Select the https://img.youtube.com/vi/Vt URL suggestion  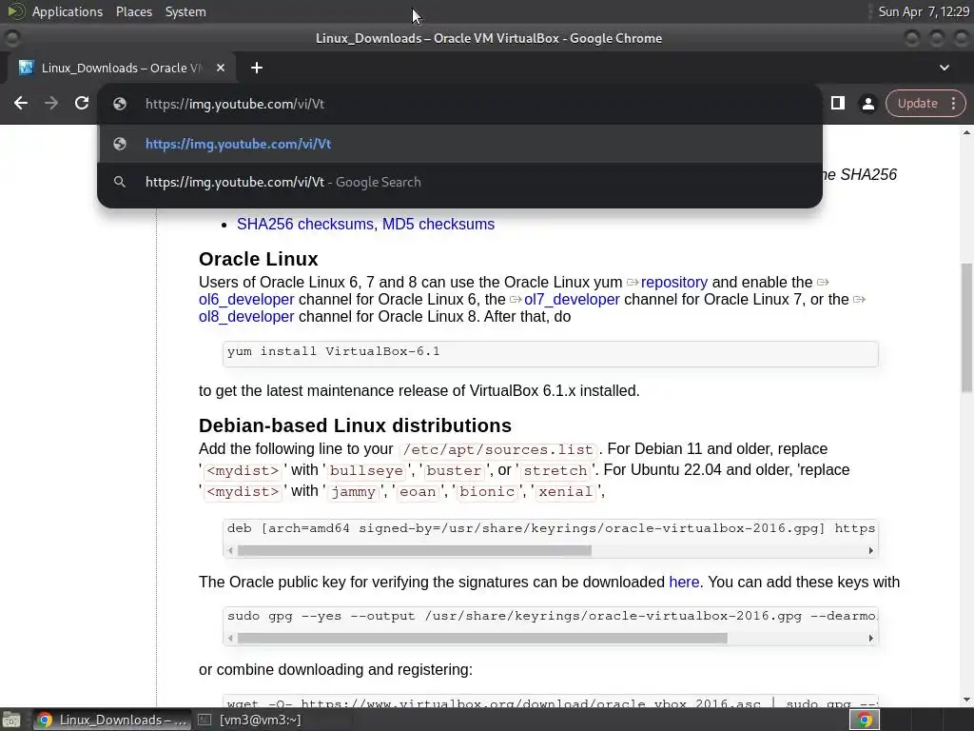click(x=459, y=144)
